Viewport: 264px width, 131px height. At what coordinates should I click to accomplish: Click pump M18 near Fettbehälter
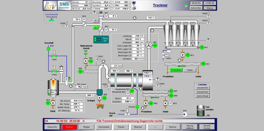(185, 115)
